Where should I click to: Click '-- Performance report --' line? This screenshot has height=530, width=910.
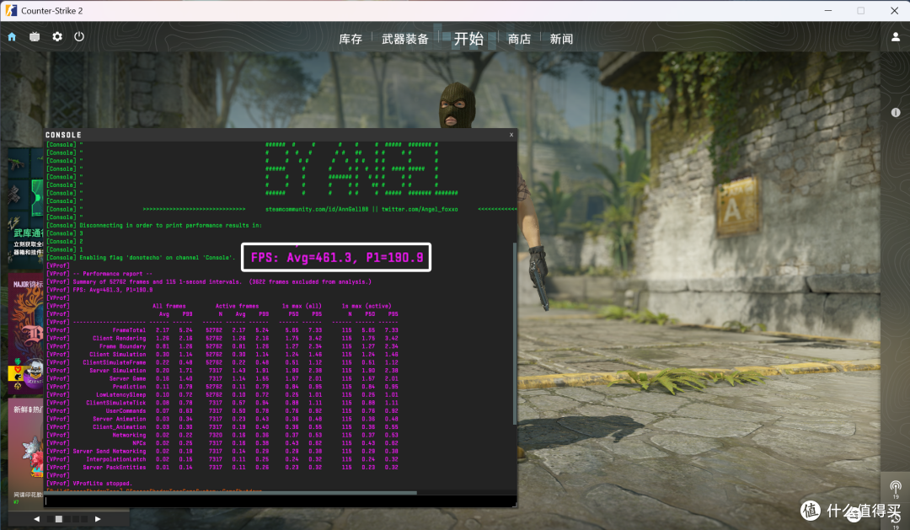pos(113,273)
